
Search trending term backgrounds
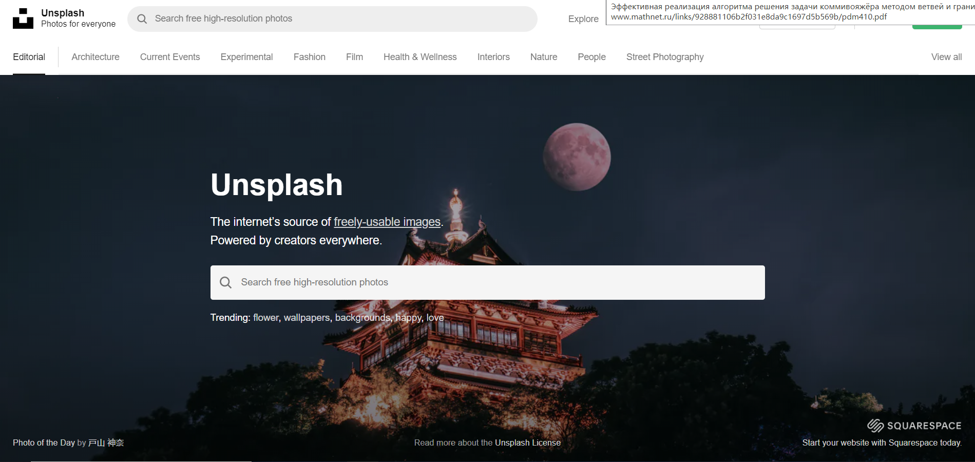[363, 318]
